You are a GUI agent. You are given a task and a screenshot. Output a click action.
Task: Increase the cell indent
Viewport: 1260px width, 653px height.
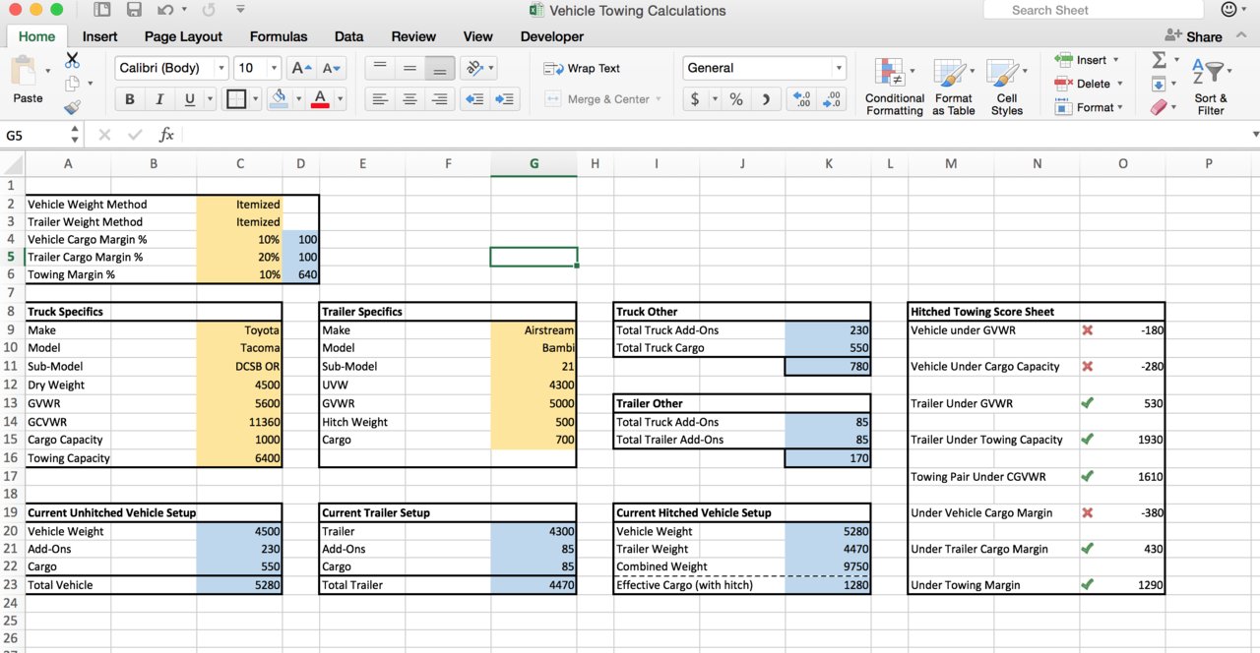[505, 99]
